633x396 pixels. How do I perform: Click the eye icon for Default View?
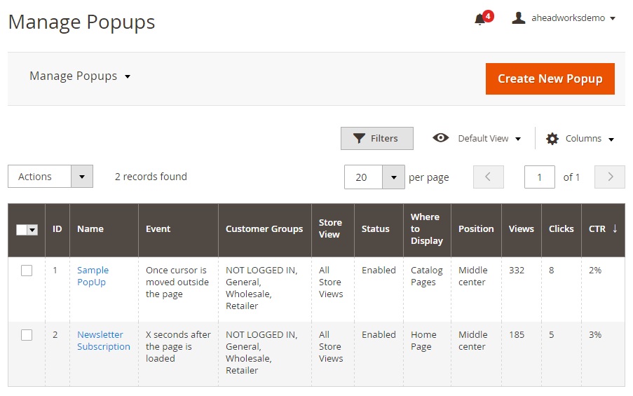coord(440,138)
